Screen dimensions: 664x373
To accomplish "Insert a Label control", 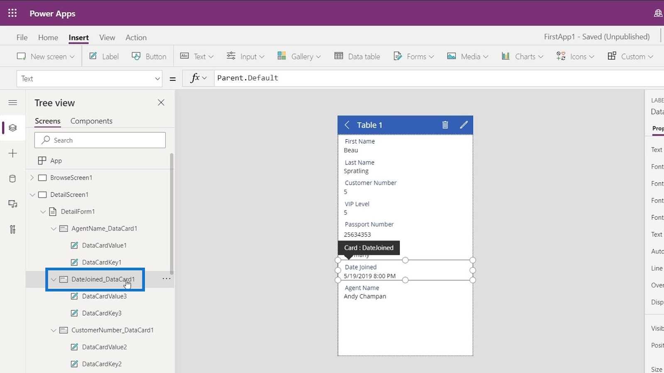I will pos(104,56).
